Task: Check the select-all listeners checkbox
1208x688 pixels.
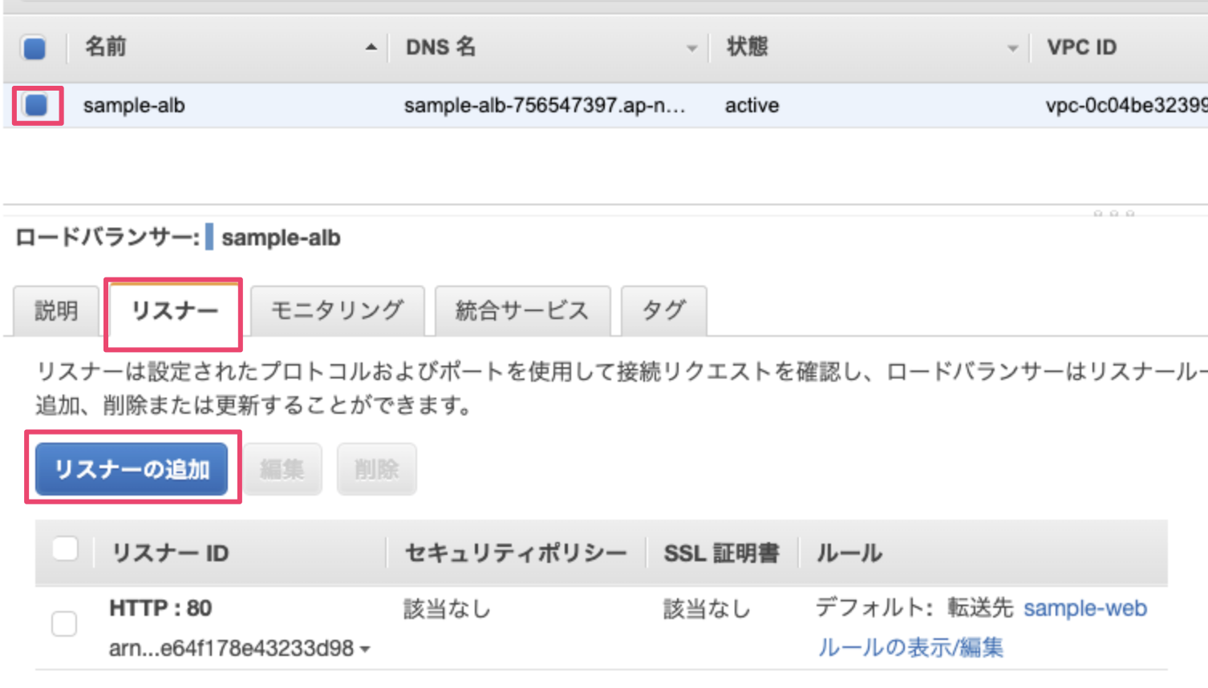Action: click(65, 550)
